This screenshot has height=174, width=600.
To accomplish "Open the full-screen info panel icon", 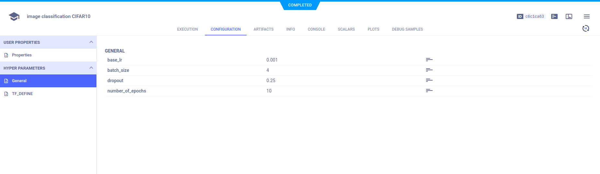I will (569, 16).
